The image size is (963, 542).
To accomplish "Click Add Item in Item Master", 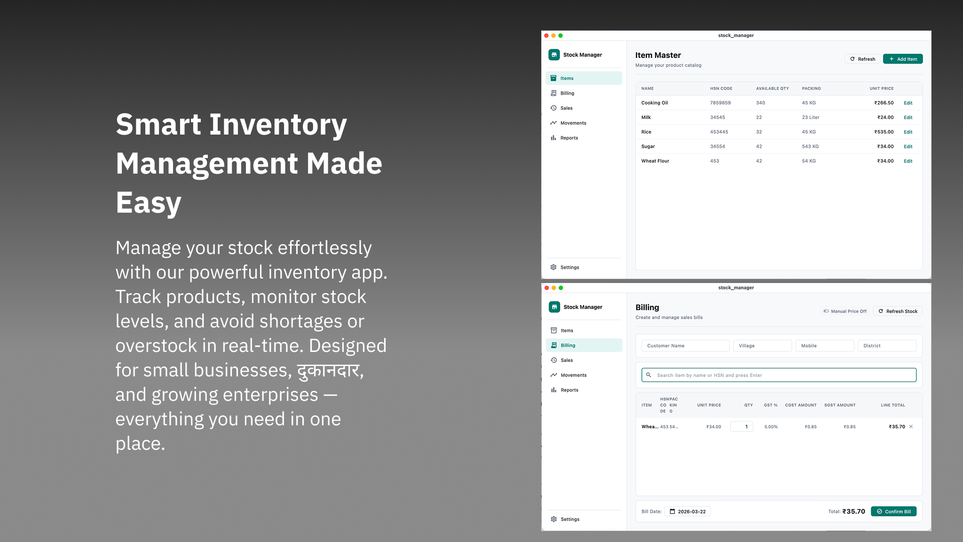I will (902, 59).
